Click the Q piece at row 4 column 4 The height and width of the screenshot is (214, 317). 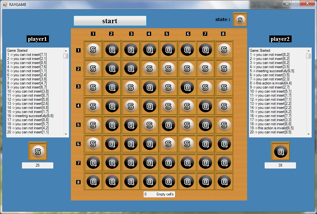tap(150, 106)
